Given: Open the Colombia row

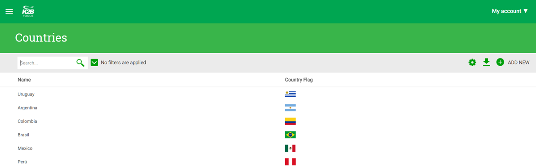Looking at the screenshot, I should click(27, 121).
